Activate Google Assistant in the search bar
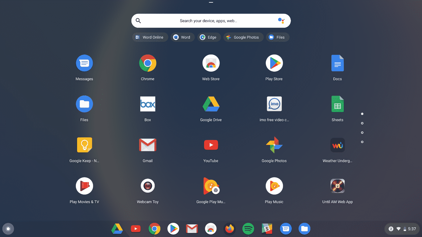Screen dimensions: 422x237 coord(281,21)
